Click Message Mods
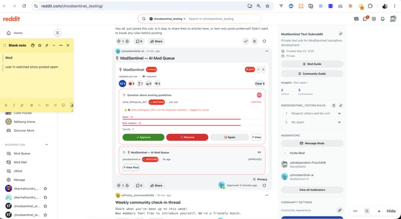This screenshot has height=219, width=401. pos(312,143)
